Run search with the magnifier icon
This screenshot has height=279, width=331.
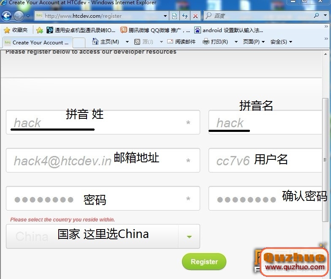(x=317, y=15)
